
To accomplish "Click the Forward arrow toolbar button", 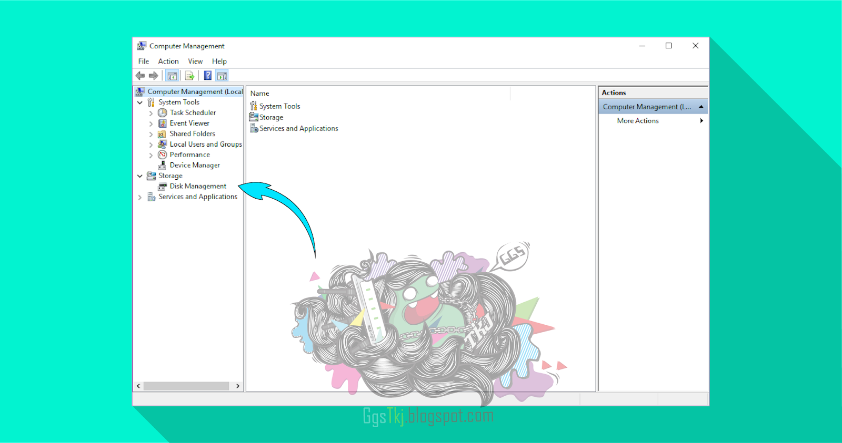I will click(x=154, y=76).
